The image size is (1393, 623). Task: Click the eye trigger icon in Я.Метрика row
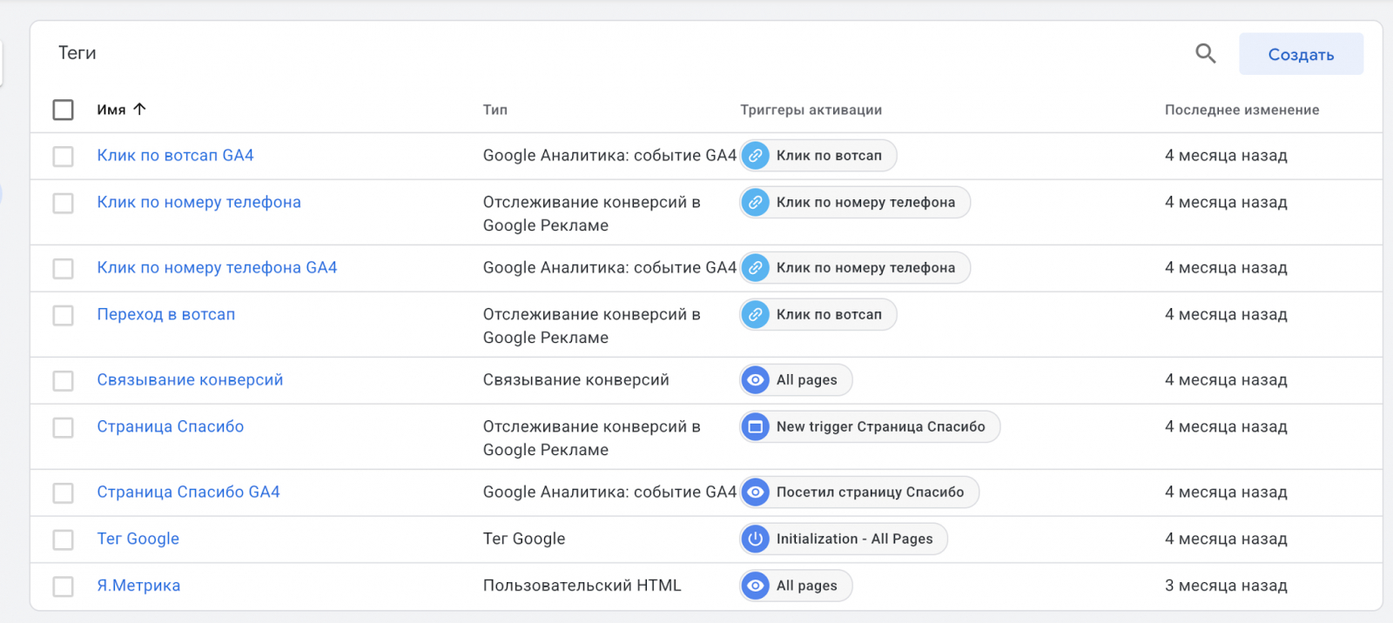click(756, 586)
